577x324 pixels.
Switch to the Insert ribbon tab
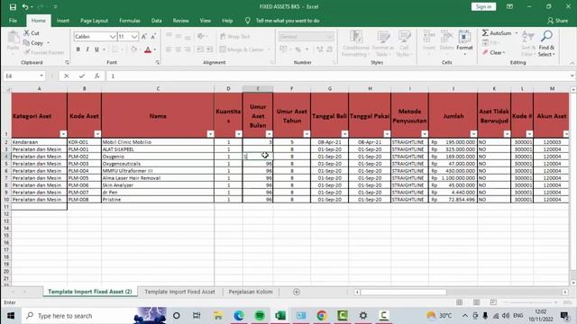(63, 21)
